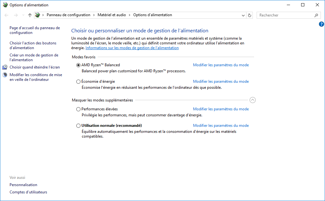Open the address bar history dropdown
Screen dimensions: 325x201
click(x=243, y=15)
